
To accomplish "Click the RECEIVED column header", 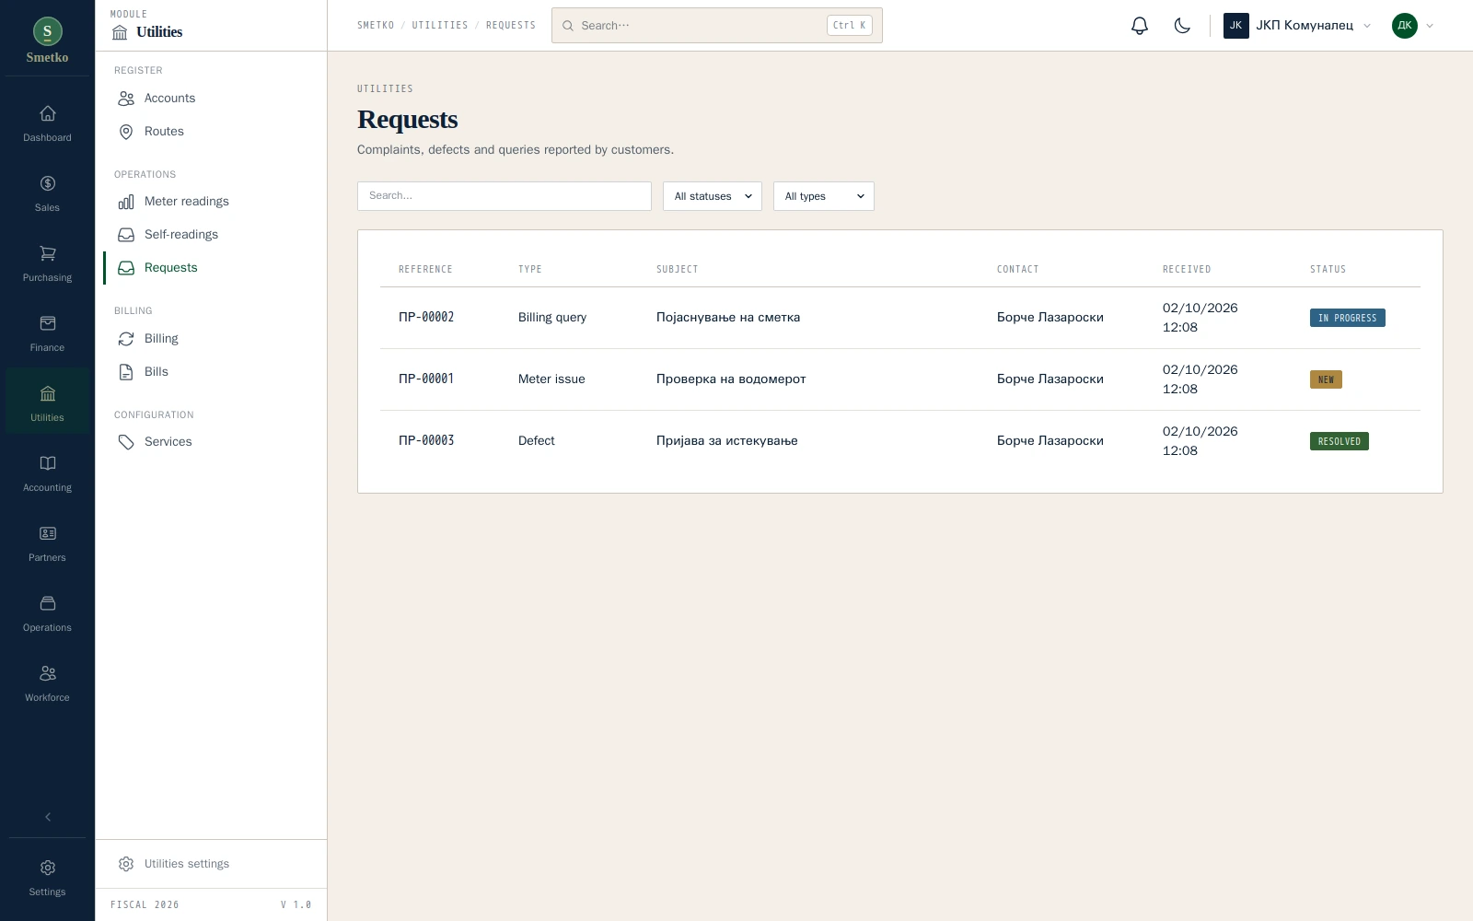I will [1187, 270].
